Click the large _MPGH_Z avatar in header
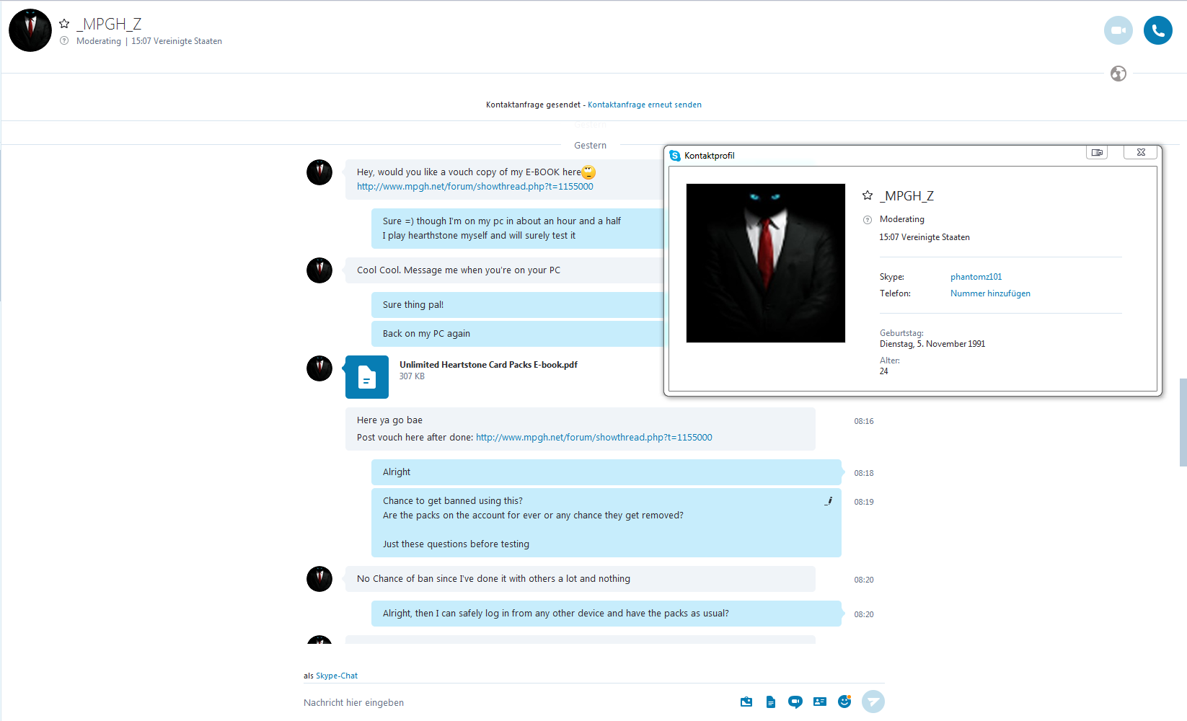The width and height of the screenshot is (1187, 721). 30,30
